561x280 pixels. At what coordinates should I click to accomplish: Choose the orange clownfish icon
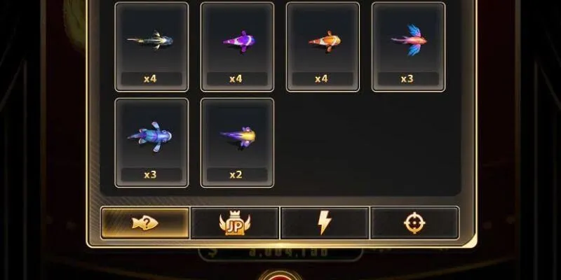[325, 41]
